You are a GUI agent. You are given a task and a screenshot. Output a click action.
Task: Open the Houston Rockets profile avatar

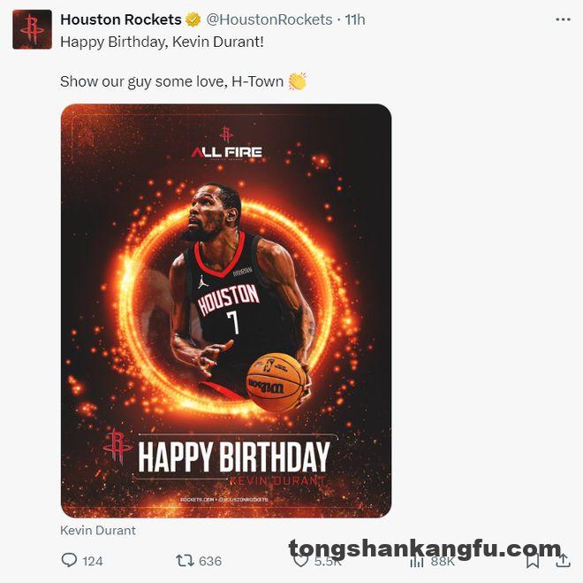32,29
